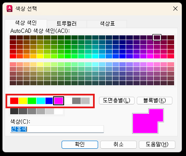Click the magenta color preview box
The height and width of the screenshot is (156, 186).
148,121
